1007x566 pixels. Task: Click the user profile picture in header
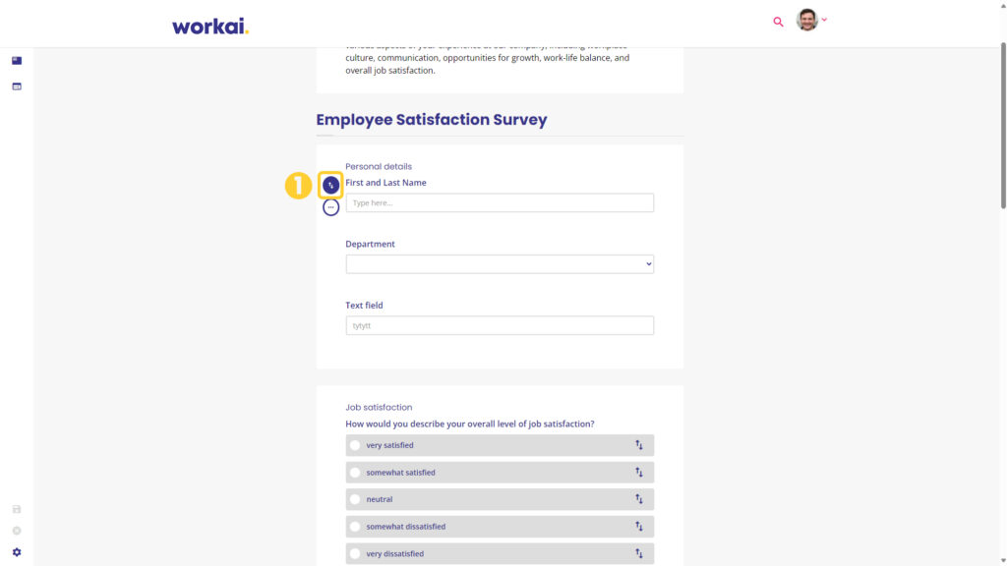[x=807, y=20]
